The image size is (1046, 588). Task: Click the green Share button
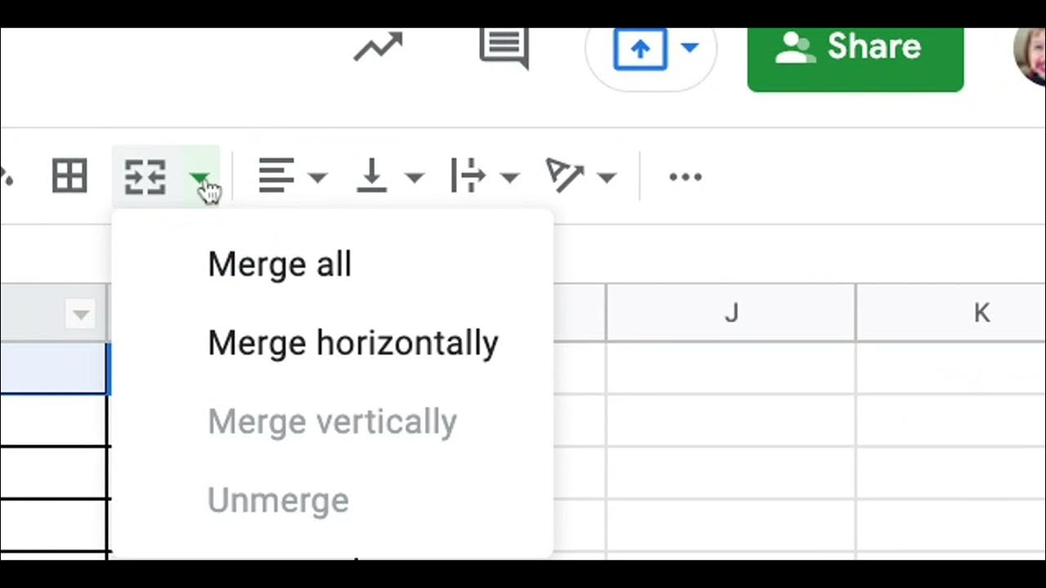tap(855, 47)
